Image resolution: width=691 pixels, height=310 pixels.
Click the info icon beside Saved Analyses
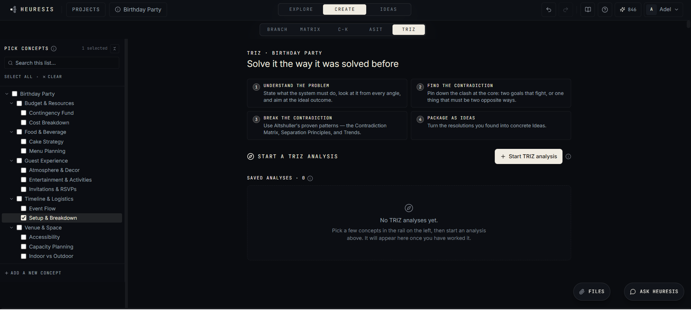click(310, 178)
